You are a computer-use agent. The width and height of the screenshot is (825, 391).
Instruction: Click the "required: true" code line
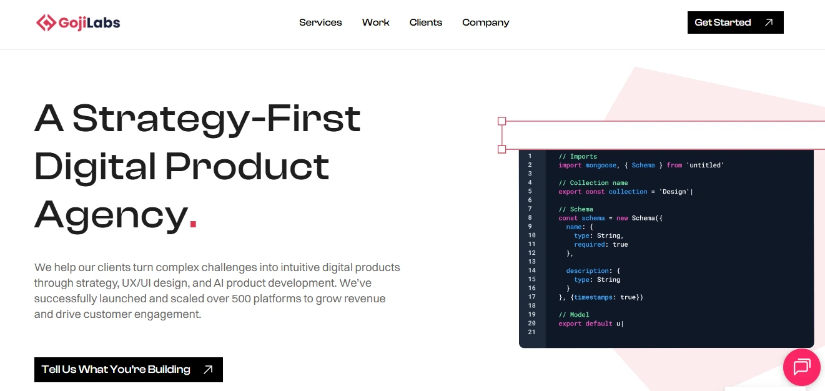pyautogui.click(x=601, y=244)
